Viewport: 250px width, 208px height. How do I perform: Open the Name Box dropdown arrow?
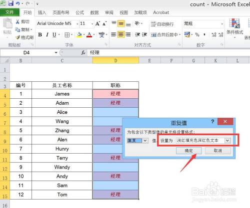[x=56, y=53]
